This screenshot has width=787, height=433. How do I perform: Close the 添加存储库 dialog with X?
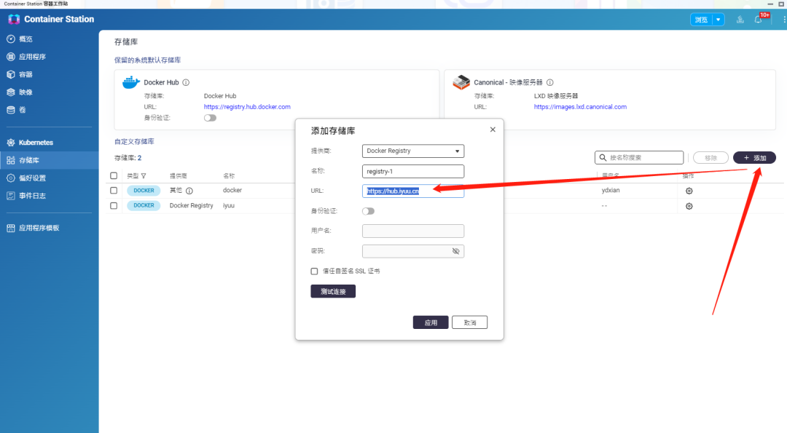493,130
